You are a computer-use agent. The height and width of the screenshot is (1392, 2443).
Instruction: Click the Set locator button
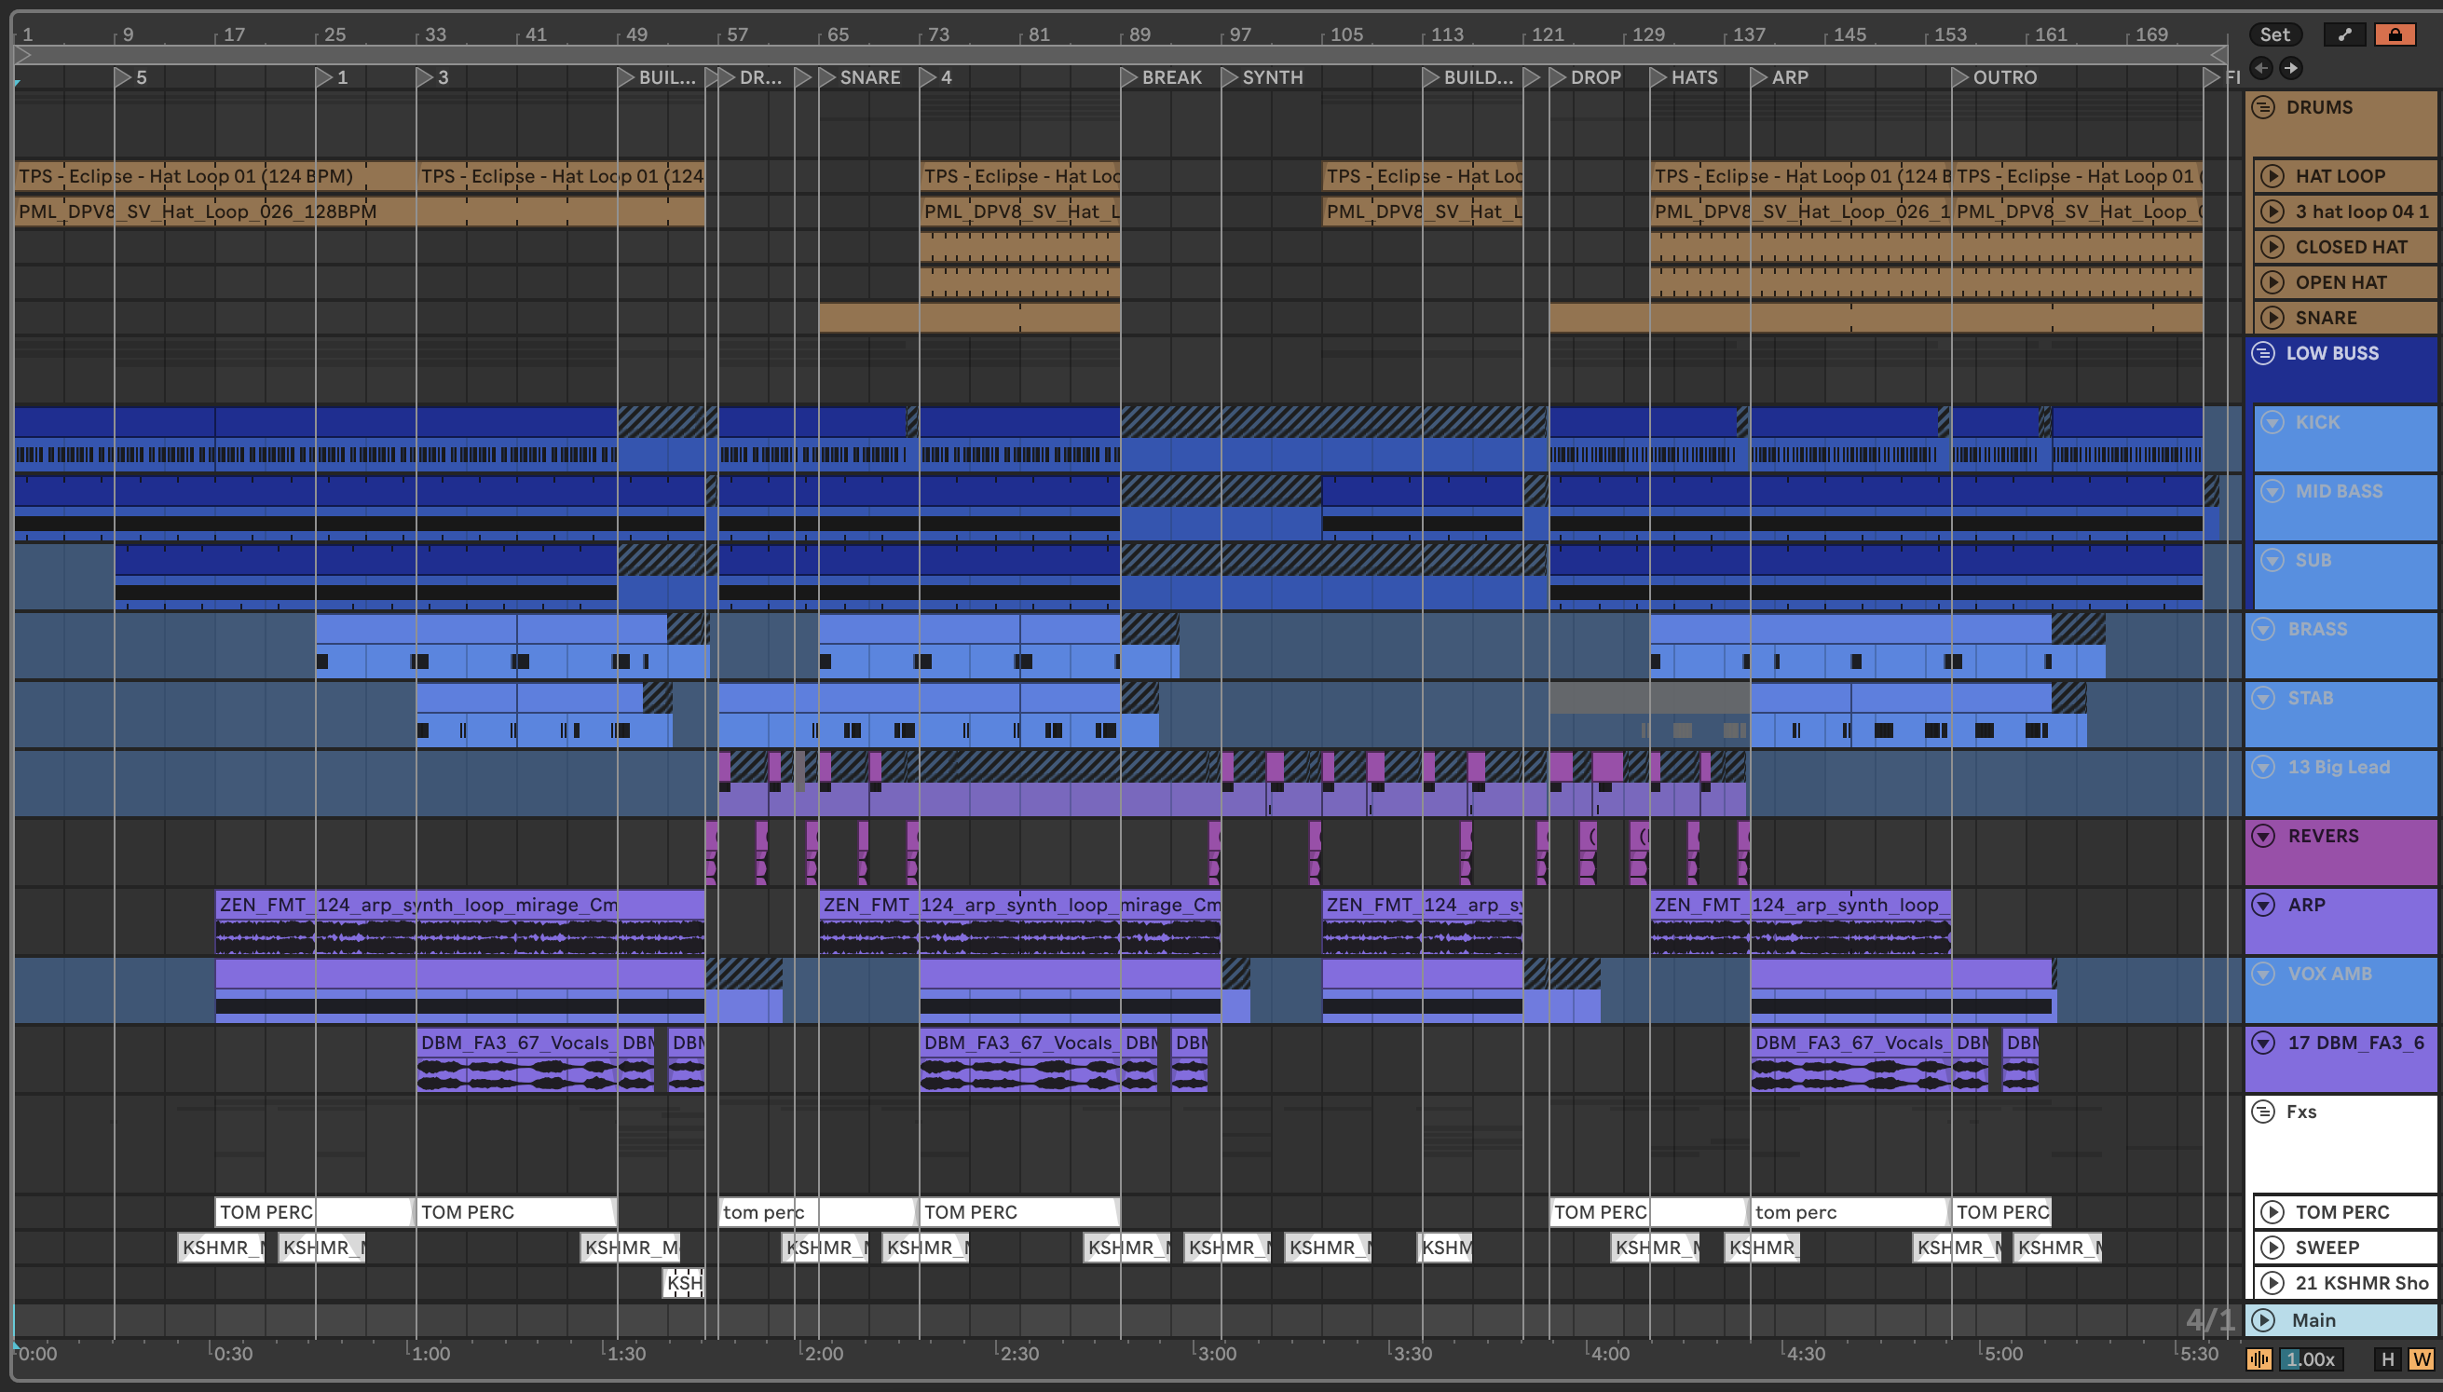[2273, 34]
